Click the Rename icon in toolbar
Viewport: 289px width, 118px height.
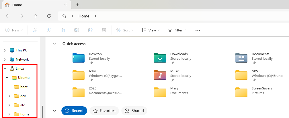coord(77,30)
